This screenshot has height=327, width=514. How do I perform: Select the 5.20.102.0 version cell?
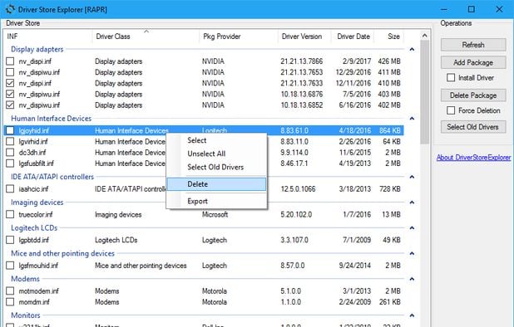[x=296, y=214]
